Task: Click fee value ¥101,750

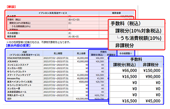Action: pos(99,95)
